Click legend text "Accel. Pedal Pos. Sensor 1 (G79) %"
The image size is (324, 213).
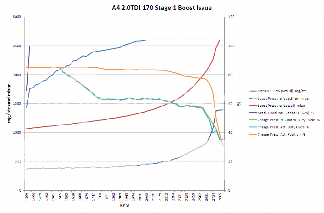(286, 113)
